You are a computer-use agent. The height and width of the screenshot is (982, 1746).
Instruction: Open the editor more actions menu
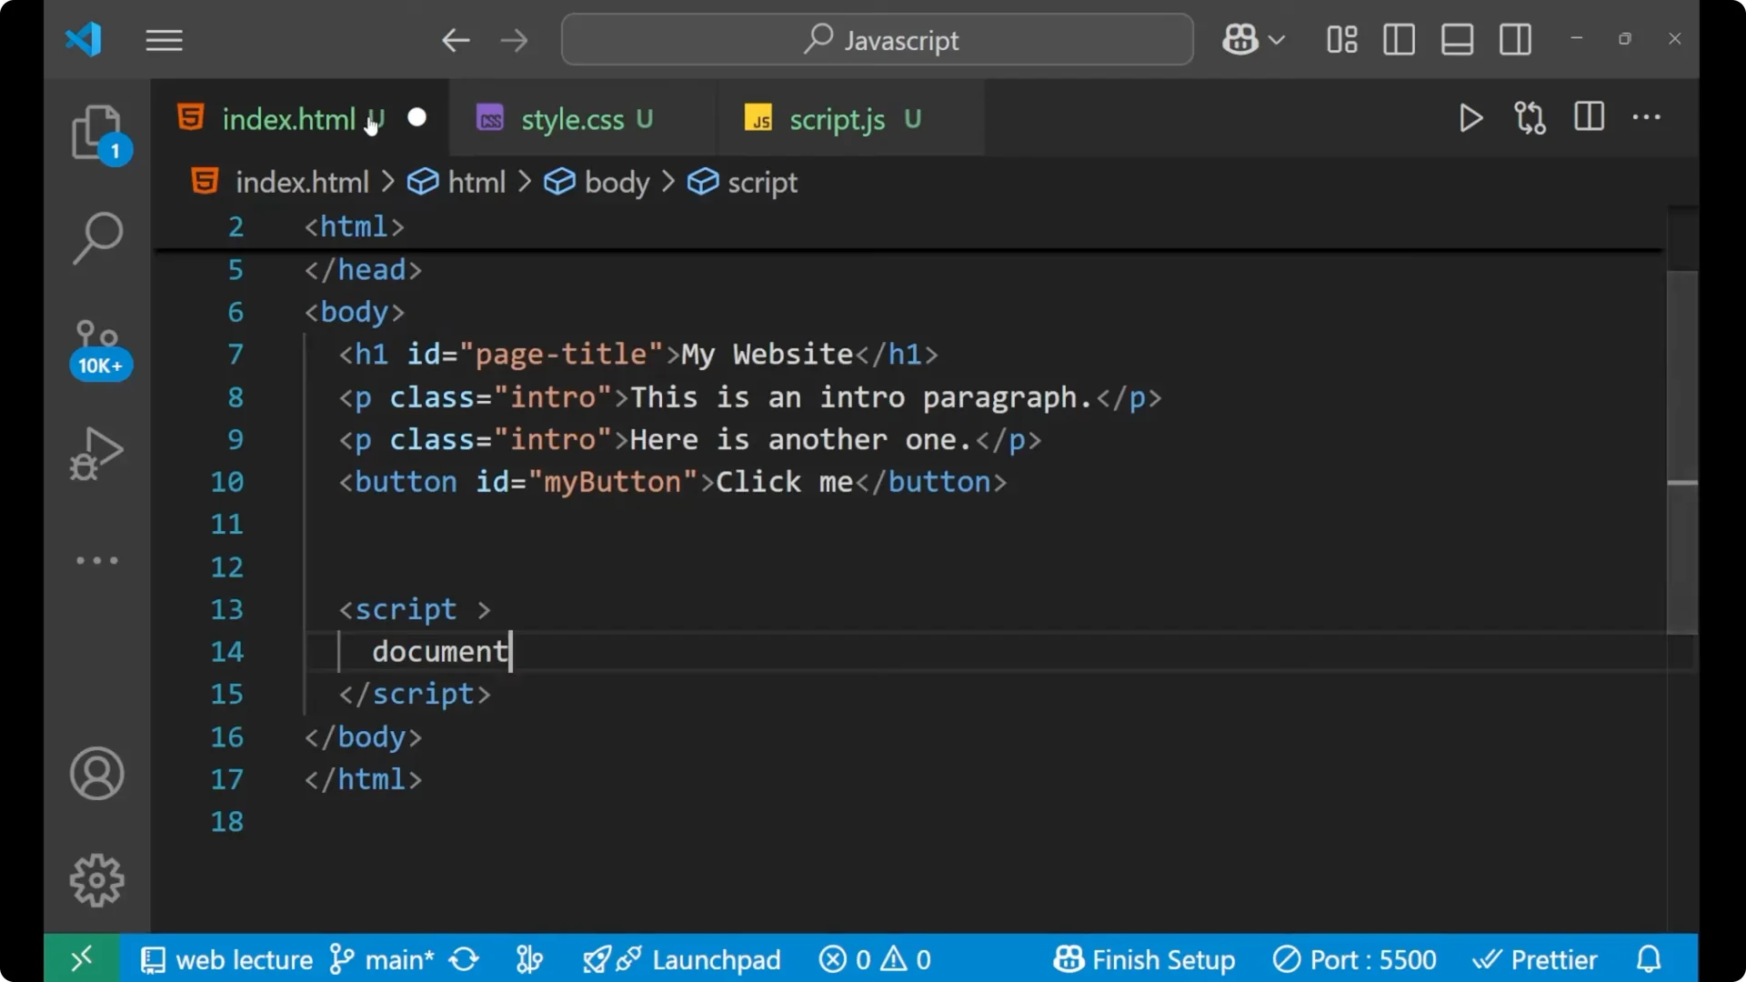click(x=1647, y=118)
